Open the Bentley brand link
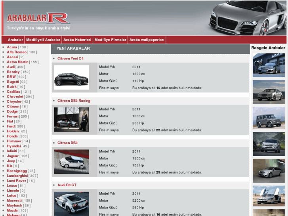Screen dimensions: 288x216 (x=13, y=72)
